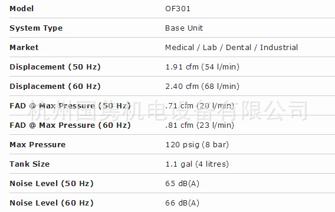Image resolution: width=335 pixels, height=212 pixels.
Task: Click the System Type label
Action: [x=36, y=28]
